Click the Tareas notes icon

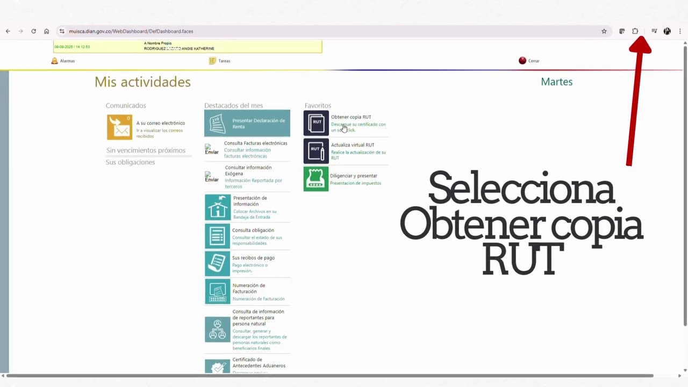tap(212, 61)
